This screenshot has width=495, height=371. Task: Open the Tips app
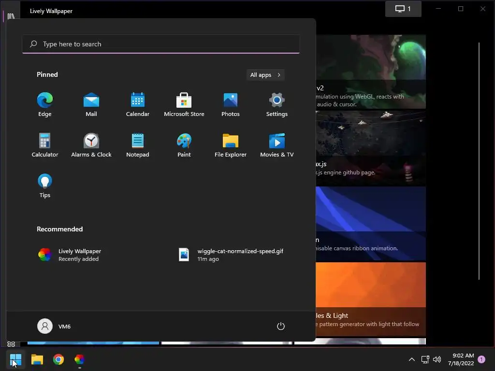click(45, 186)
